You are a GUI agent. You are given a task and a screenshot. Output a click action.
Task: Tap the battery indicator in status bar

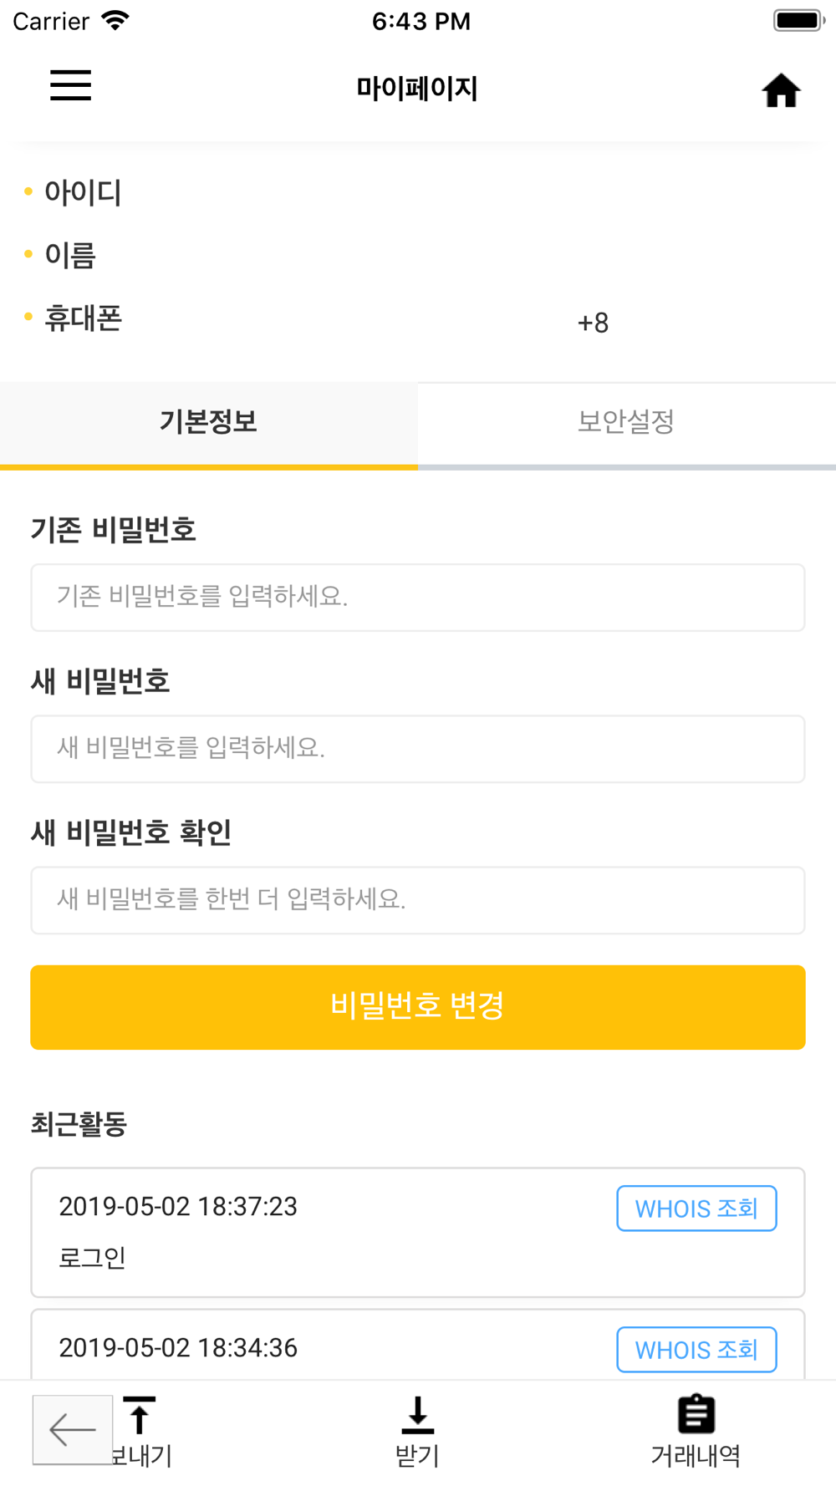(798, 20)
